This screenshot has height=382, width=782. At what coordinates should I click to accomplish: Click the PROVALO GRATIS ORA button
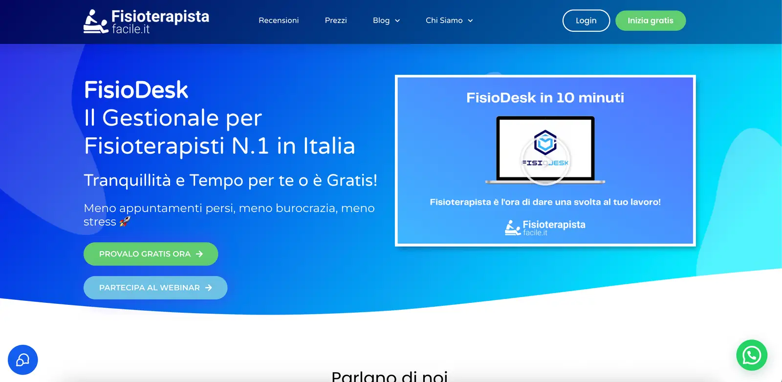pyautogui.click(x=151, y=254)
